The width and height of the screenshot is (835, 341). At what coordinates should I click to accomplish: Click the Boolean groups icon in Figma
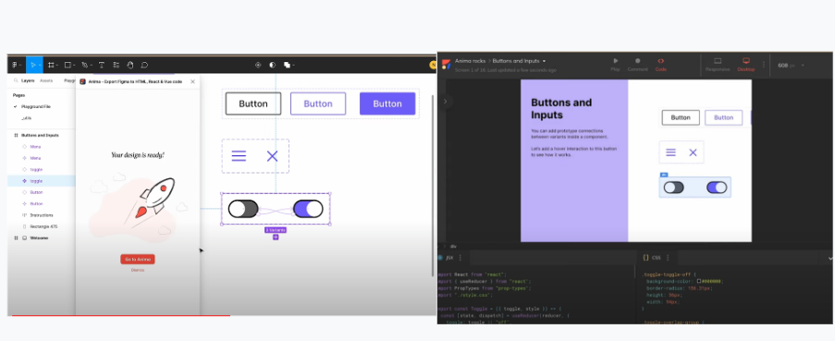pyautogui.click(x=287, y=65)
